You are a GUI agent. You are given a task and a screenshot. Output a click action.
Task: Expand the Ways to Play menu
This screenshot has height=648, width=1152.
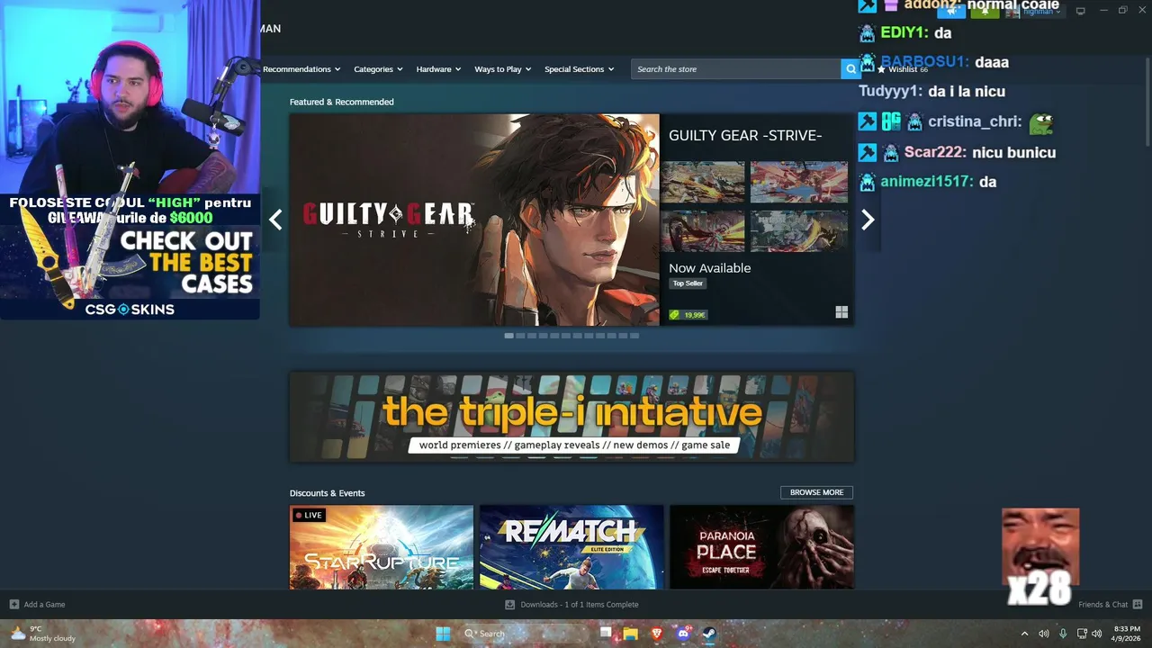pyautogui.click(x=502, y=69)
